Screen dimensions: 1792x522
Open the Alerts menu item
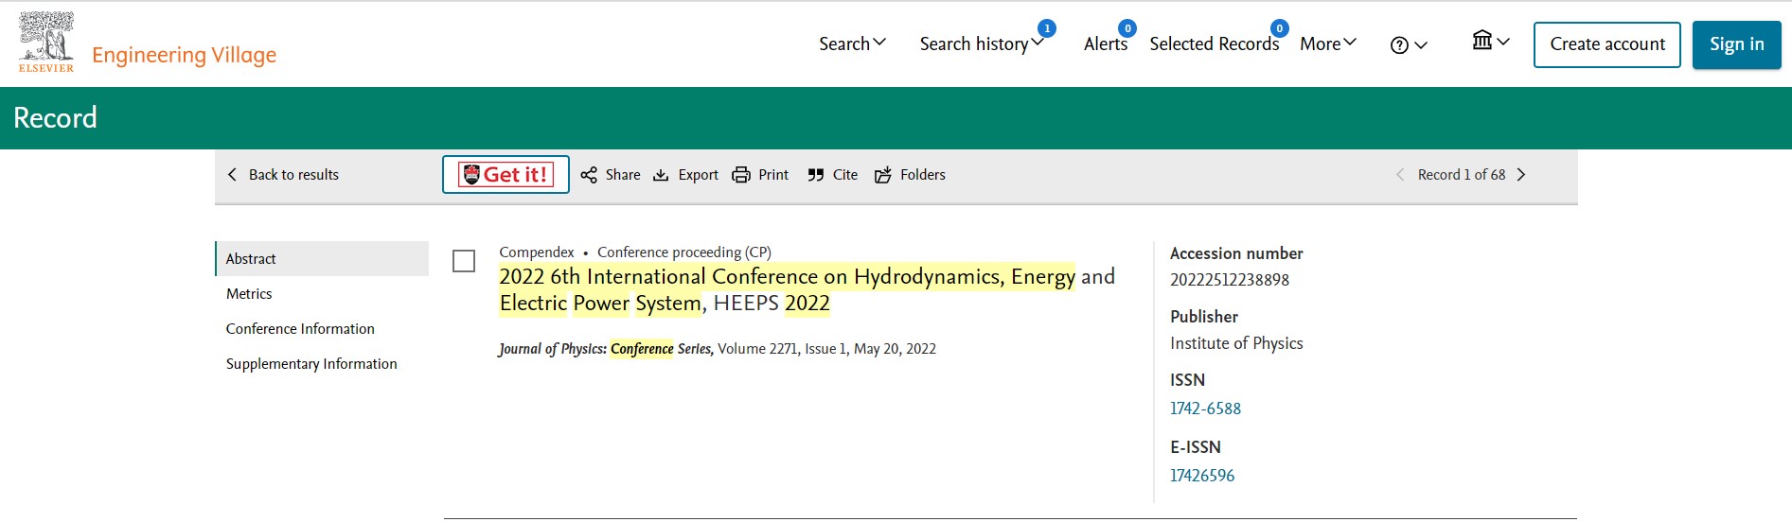pyautogui.click(x=1105, y=43)
